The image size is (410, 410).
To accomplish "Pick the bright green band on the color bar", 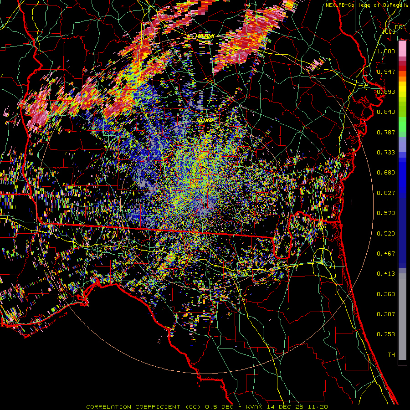I will (402, 124).
